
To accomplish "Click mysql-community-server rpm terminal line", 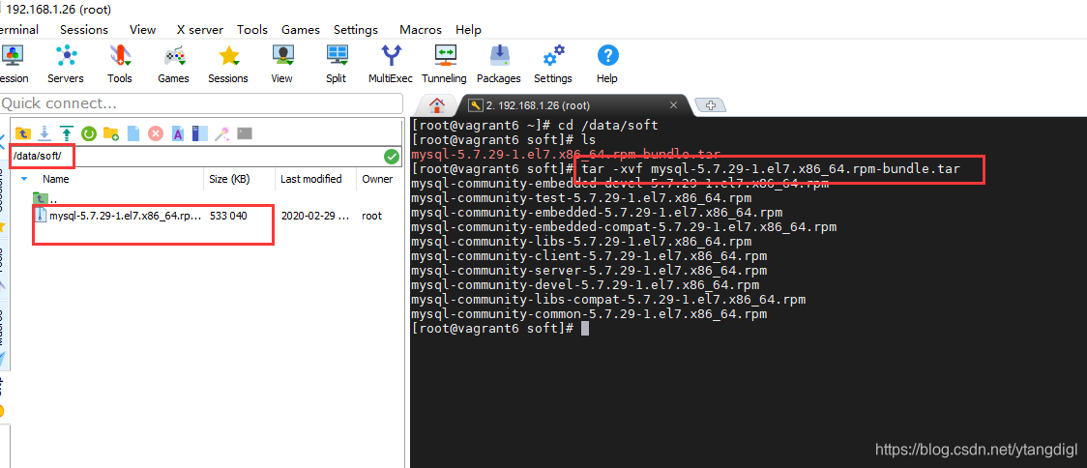I will [x=589, y=271].
